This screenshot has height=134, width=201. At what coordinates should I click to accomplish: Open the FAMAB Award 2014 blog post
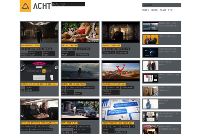coord(162,52)
